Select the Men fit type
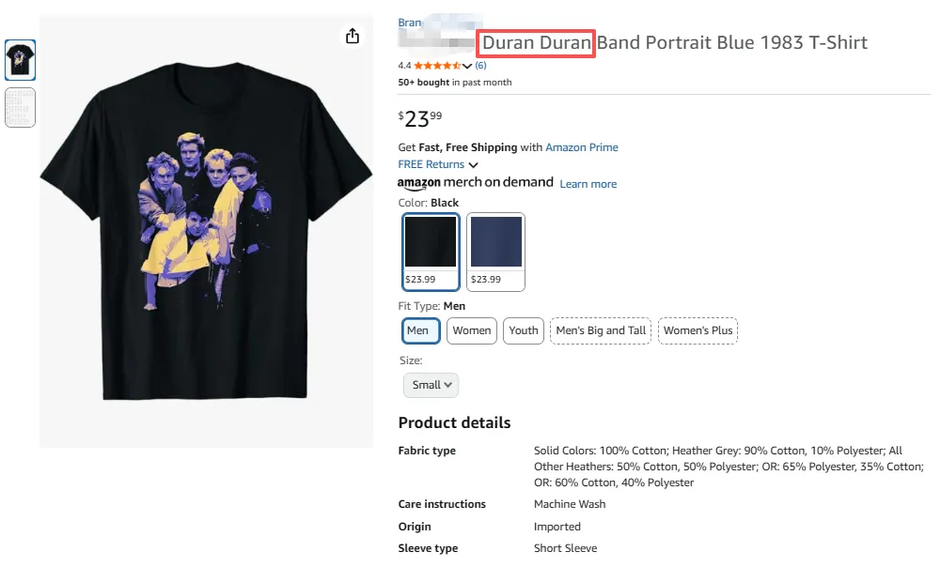941x567 pixels. 417,330
